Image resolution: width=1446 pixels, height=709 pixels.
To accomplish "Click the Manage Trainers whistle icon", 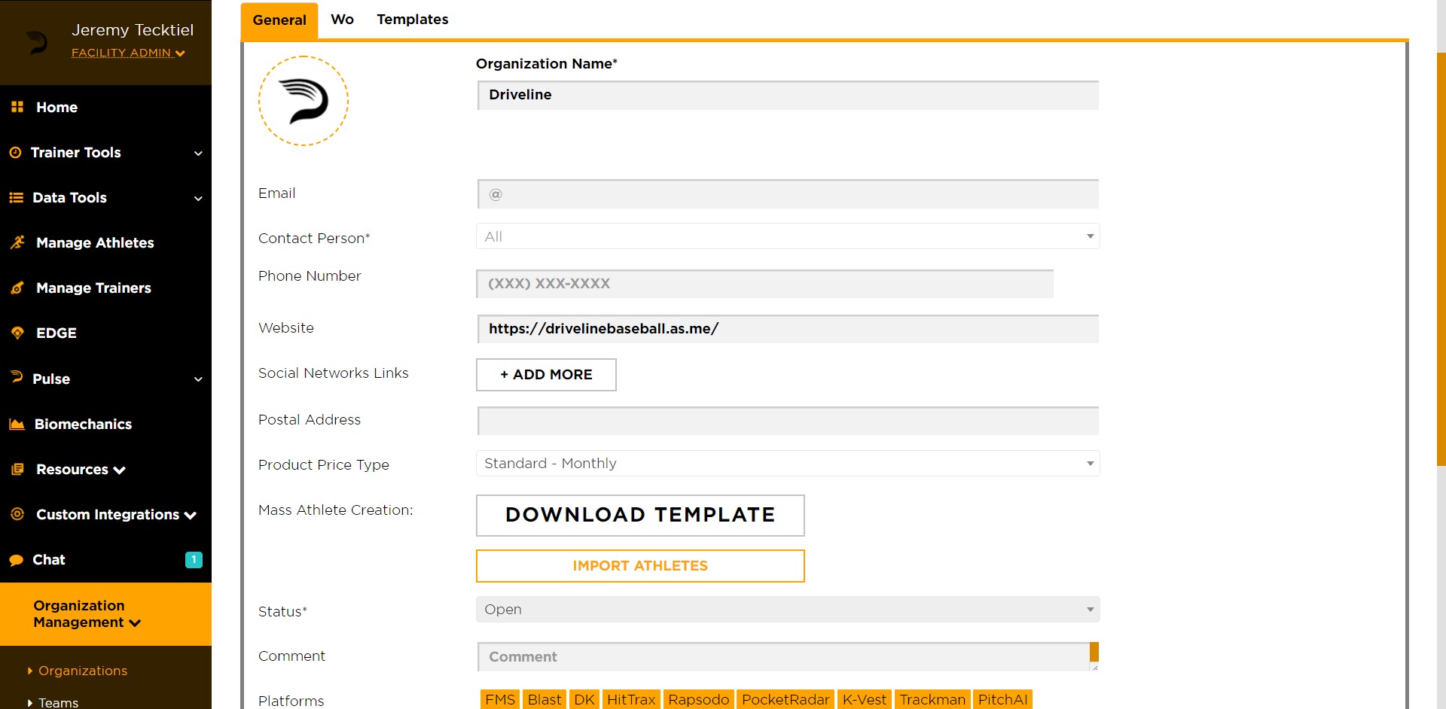I will (x=17, y=288).
